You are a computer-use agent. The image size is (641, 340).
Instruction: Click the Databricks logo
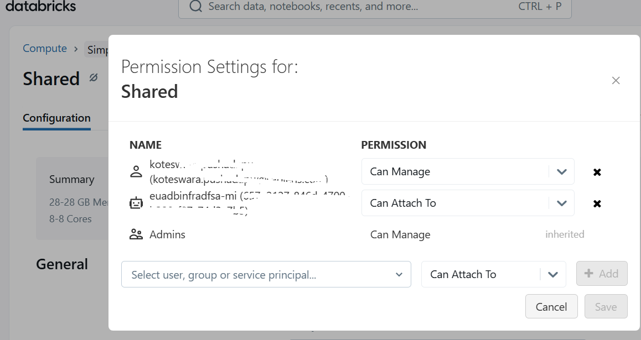[x=40, y=6]
